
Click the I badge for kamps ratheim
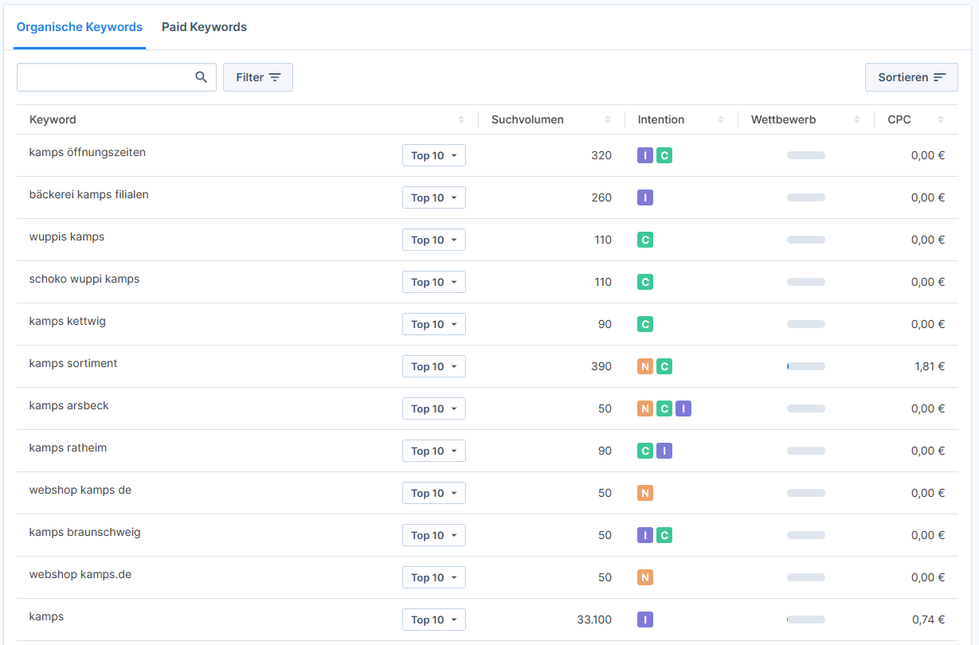pos(664,451)
